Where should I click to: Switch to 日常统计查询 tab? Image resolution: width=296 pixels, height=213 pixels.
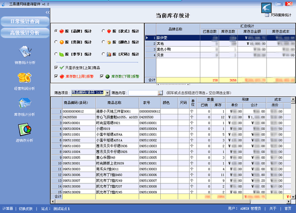coord(25,21)
